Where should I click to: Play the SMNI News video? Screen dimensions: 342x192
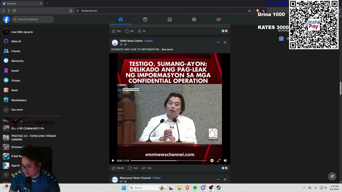pyautogui.click(x=113, y=161)
